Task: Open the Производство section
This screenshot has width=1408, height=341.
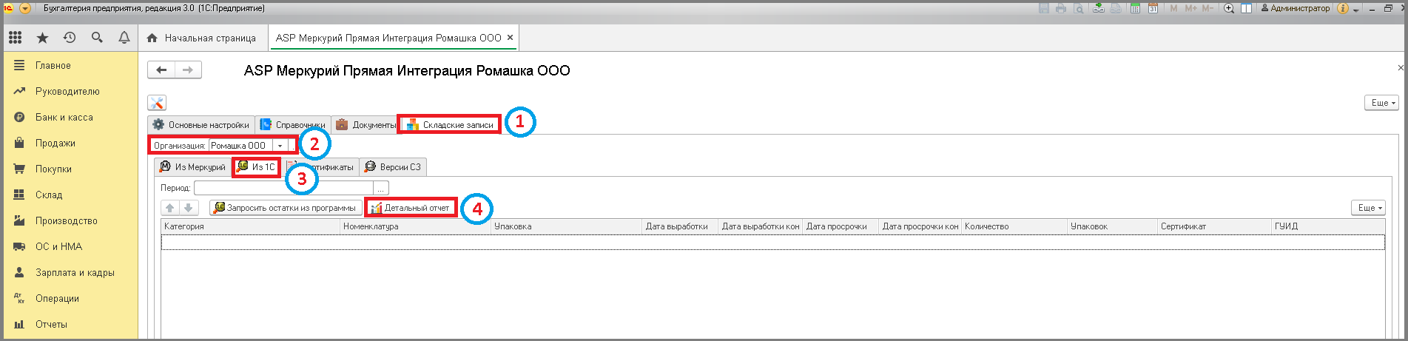Action: [67, 221]
